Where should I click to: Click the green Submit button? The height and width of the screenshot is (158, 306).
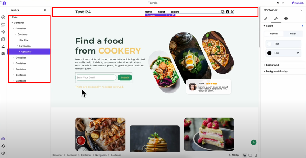click(x=125, y=78)
